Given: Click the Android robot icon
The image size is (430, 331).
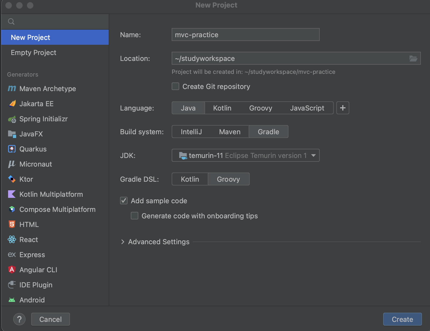Looking at the screenshot, I should [12, 300].
